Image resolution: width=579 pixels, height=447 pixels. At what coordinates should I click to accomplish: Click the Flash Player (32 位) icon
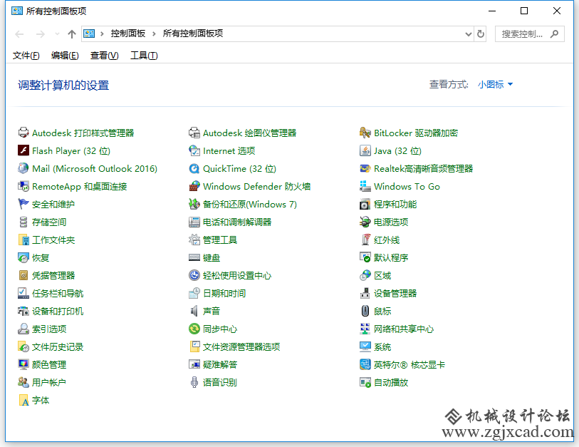[x=24, y=150]
